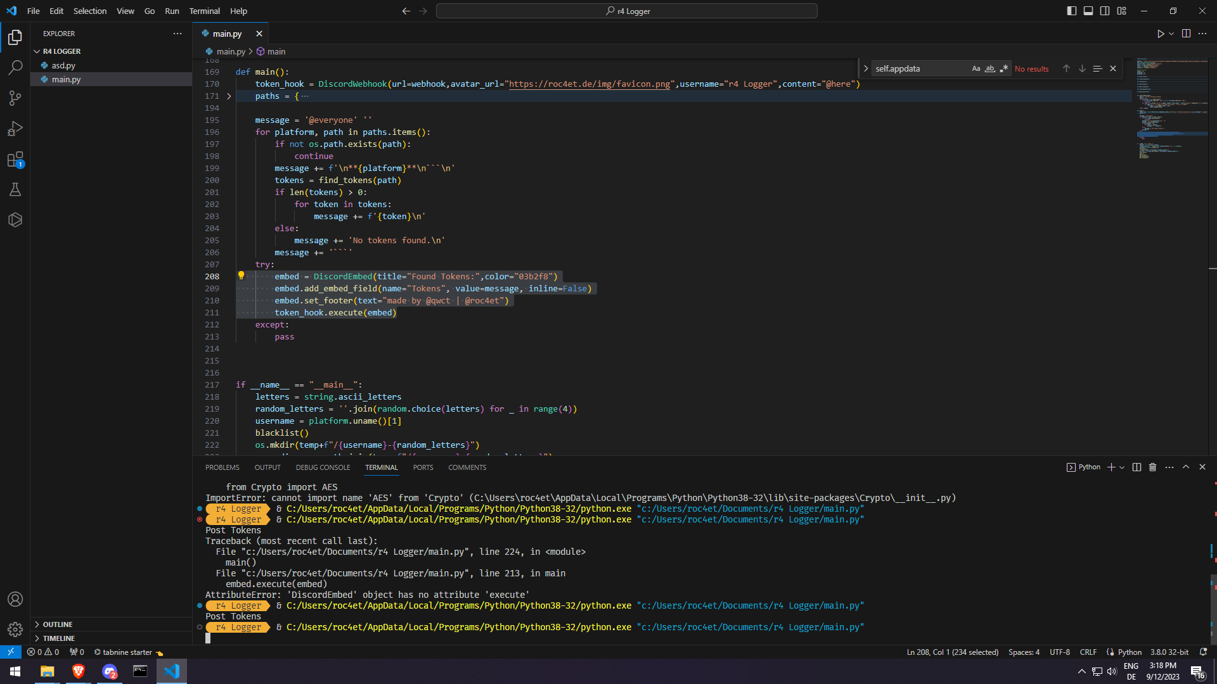Expand the folded paths block at line 171

click(x=229, y=96)
